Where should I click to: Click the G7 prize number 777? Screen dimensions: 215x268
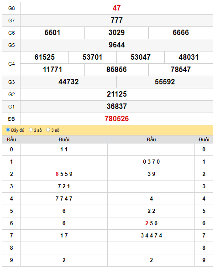point(116,21)
